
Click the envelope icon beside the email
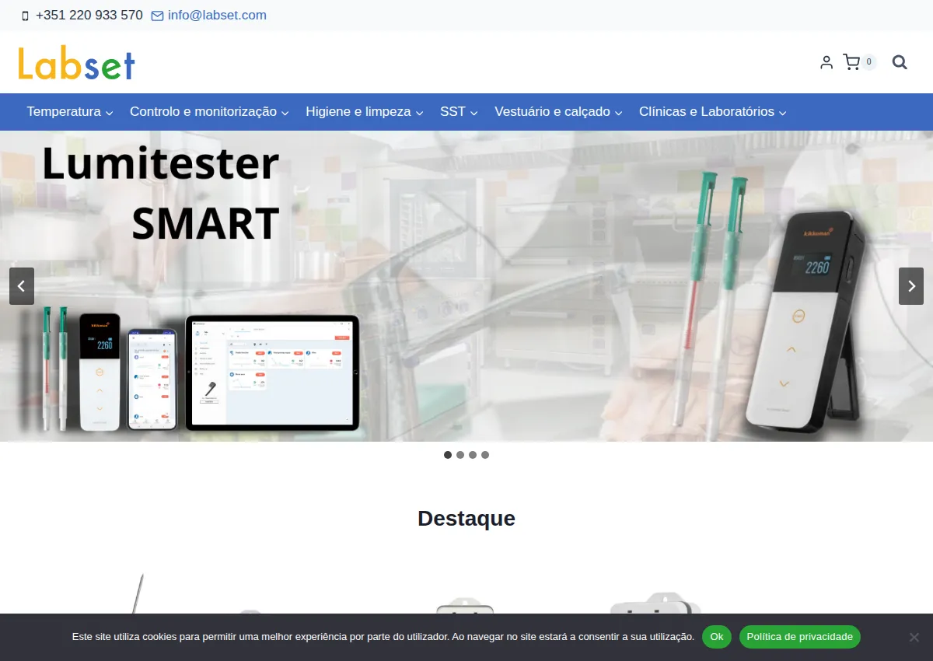point(157,16)
